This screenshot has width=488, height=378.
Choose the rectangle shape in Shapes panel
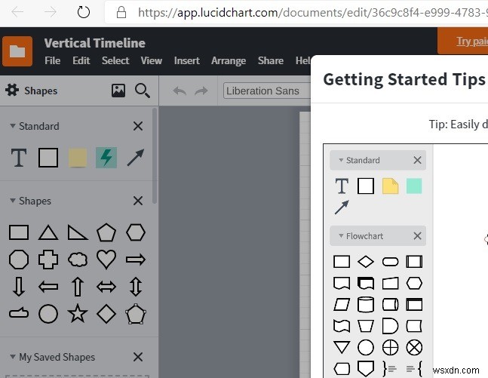[x=19, y=232]
